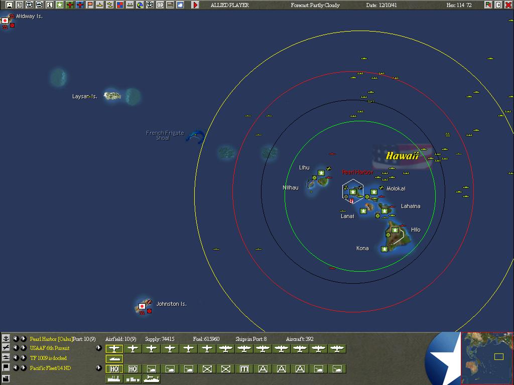Click the globe icon in top toolbar
The width and height of the screenshot is (514, 385).
click(x=140, y=5)
